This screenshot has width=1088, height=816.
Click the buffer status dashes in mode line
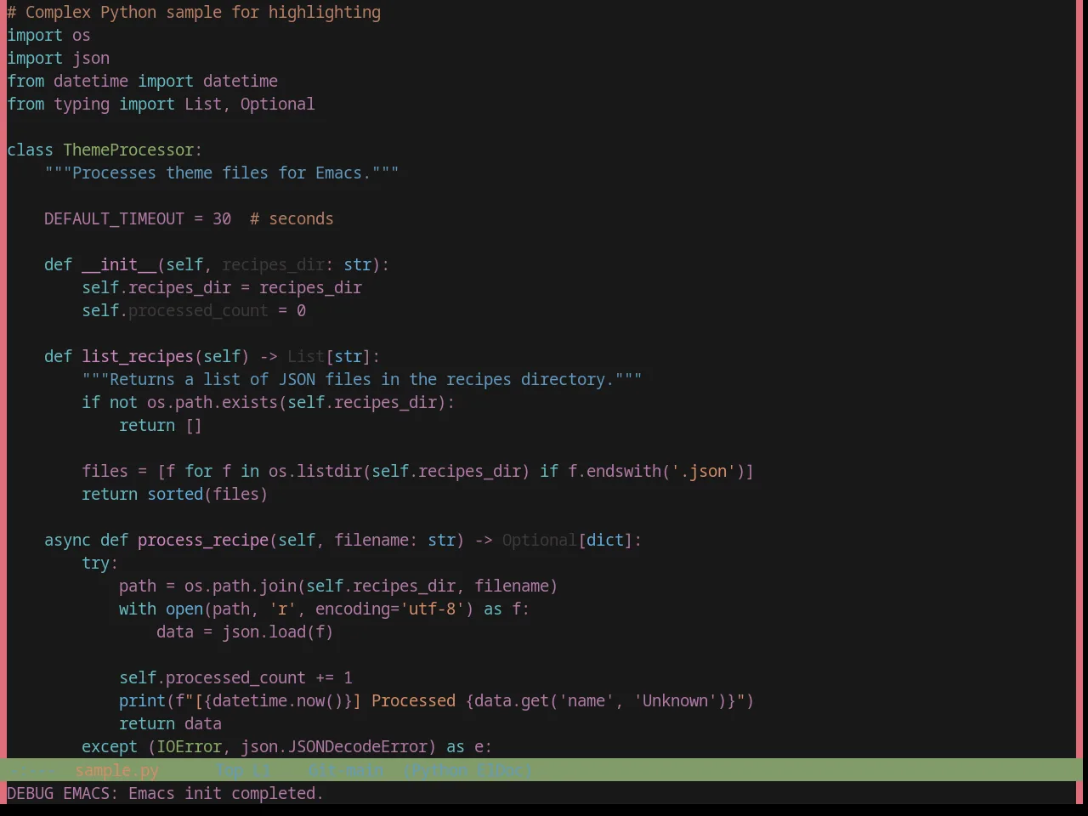tap(31, 770)
